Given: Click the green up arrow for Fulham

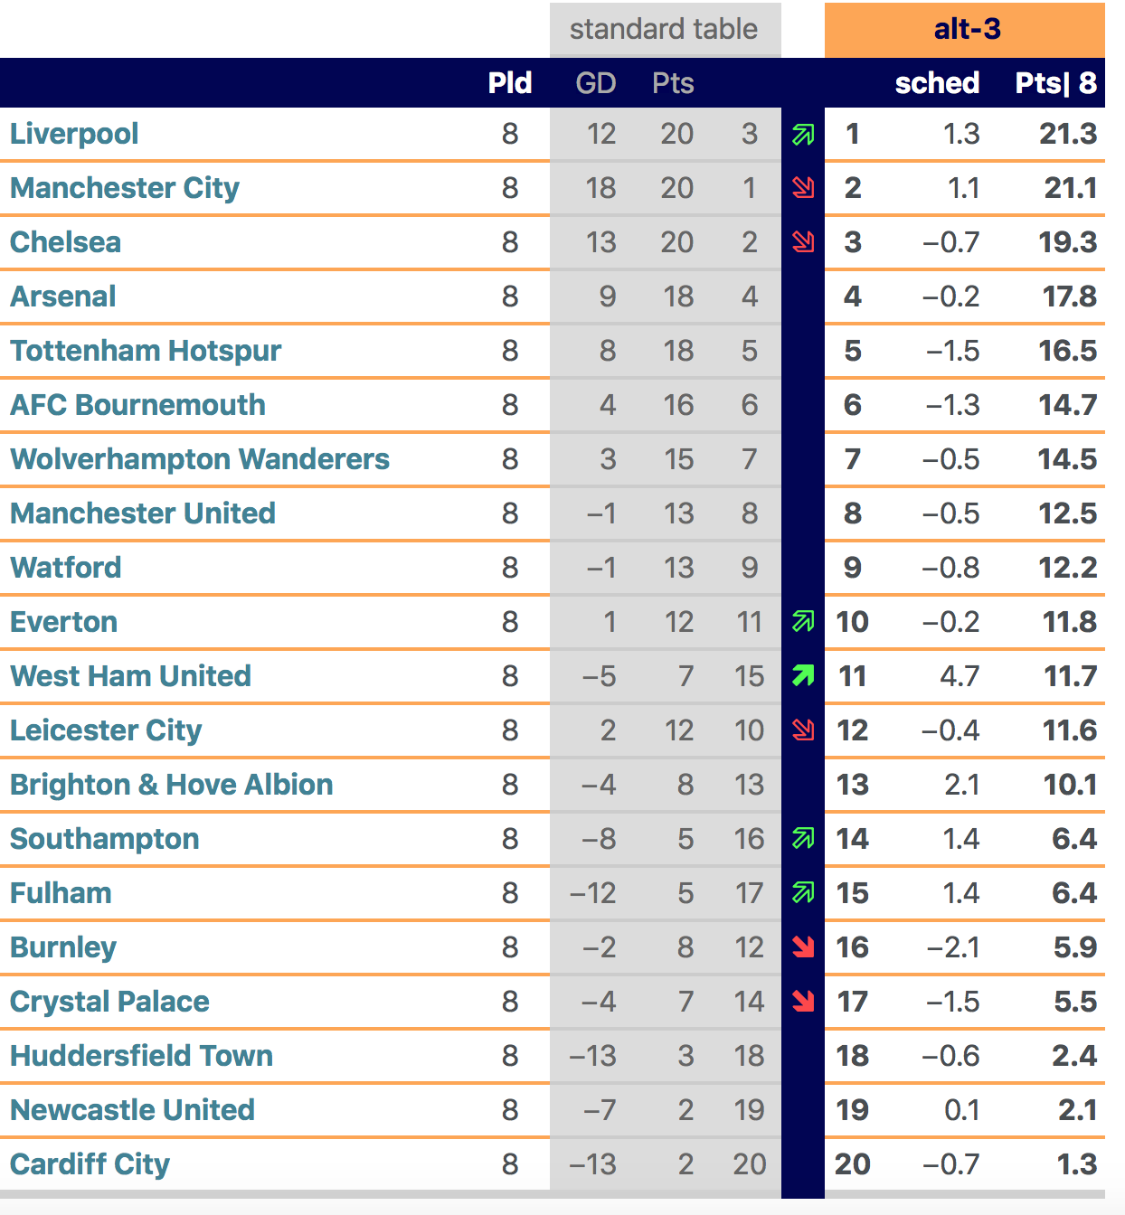Looking at the screenshot, I should pyautogui.click(x=803, y=892).
